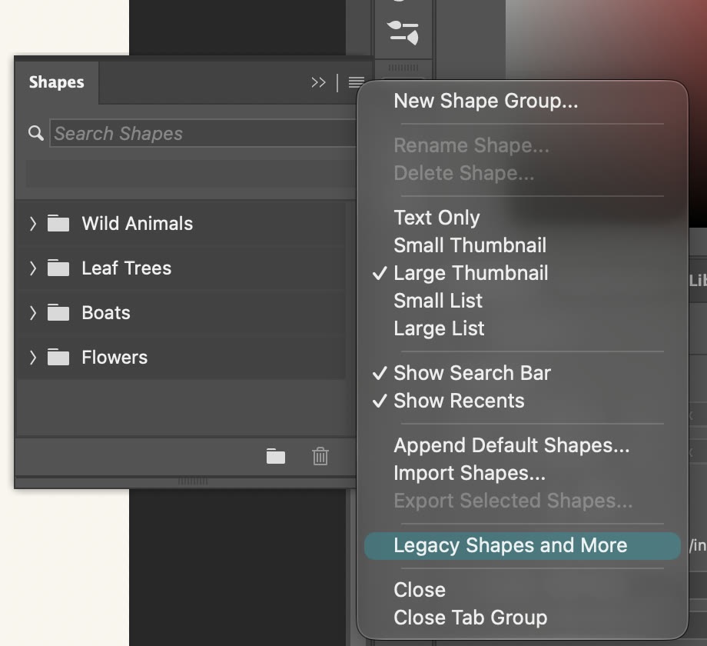This screenshot has height=646, width=707.
Task: Click the Shapes panel menu hamburger icon
Action: pos(357,82)
